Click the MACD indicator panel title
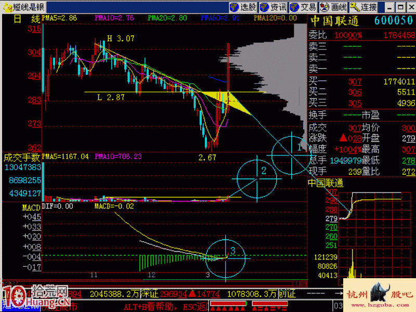 click(x=31, y=207)
